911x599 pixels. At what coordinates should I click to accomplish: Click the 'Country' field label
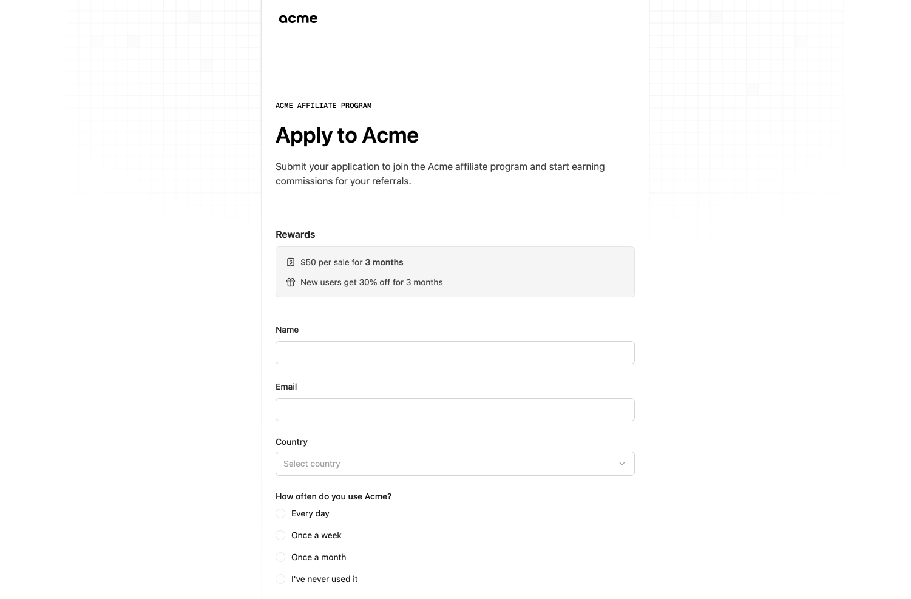tap(291, 442)
